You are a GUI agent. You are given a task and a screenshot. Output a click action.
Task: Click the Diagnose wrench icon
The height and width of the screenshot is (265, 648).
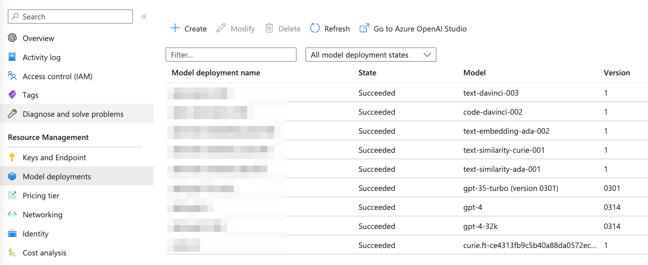[12, 114]
